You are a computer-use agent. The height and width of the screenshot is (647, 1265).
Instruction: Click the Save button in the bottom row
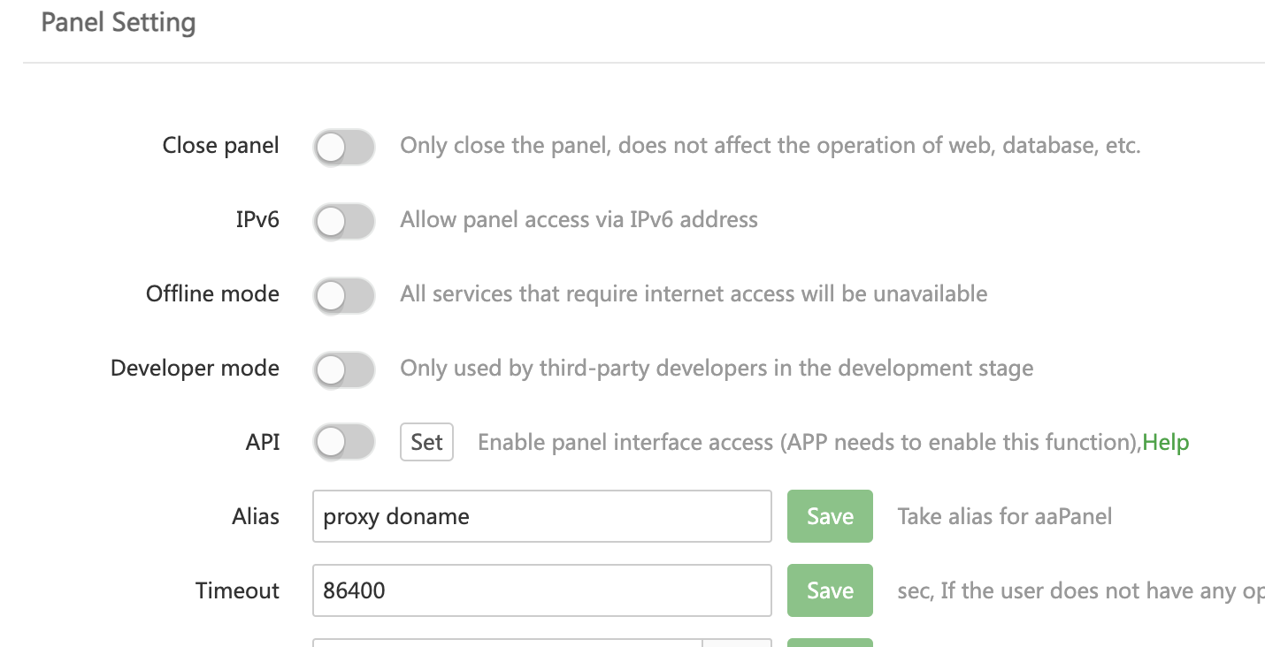tap(830, 643)
